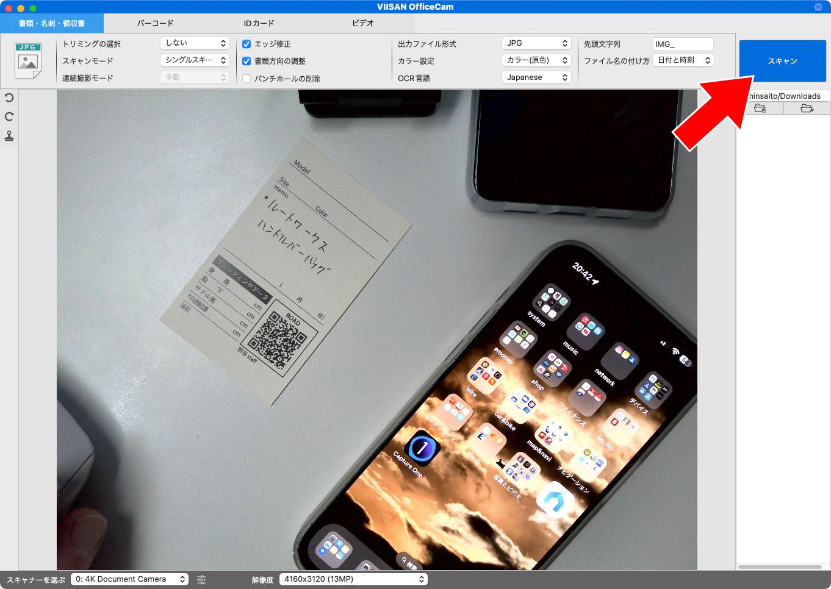Edit the 先頭文字列 IMG_ field

point(683,44)
